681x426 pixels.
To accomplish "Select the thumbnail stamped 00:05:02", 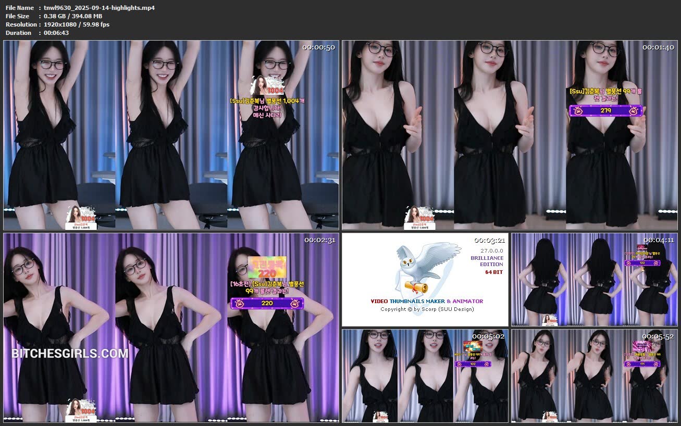I will tap(425, 375).
